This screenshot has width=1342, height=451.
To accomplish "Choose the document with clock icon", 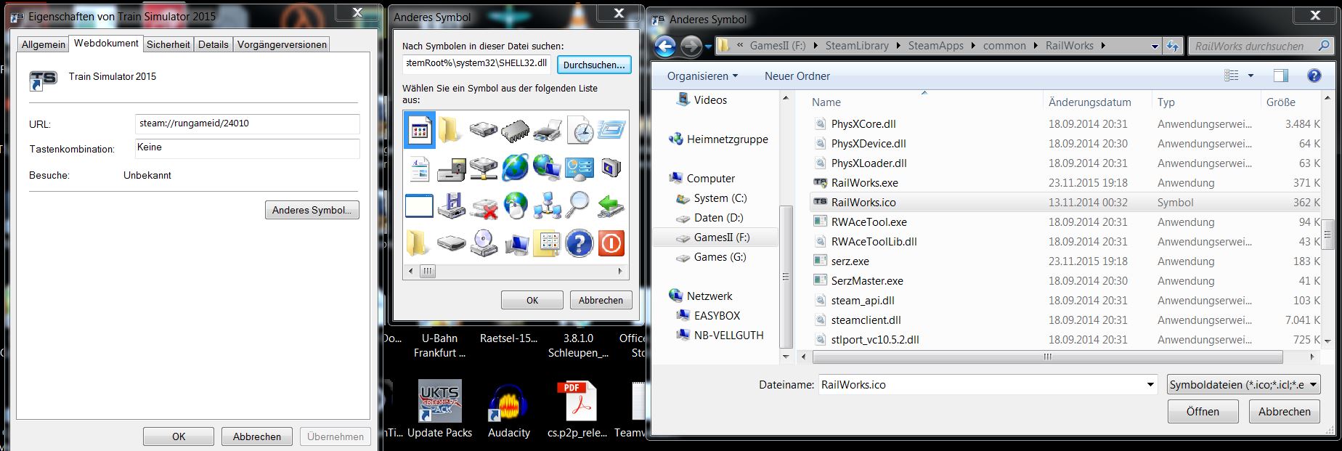I will (579, 131).
